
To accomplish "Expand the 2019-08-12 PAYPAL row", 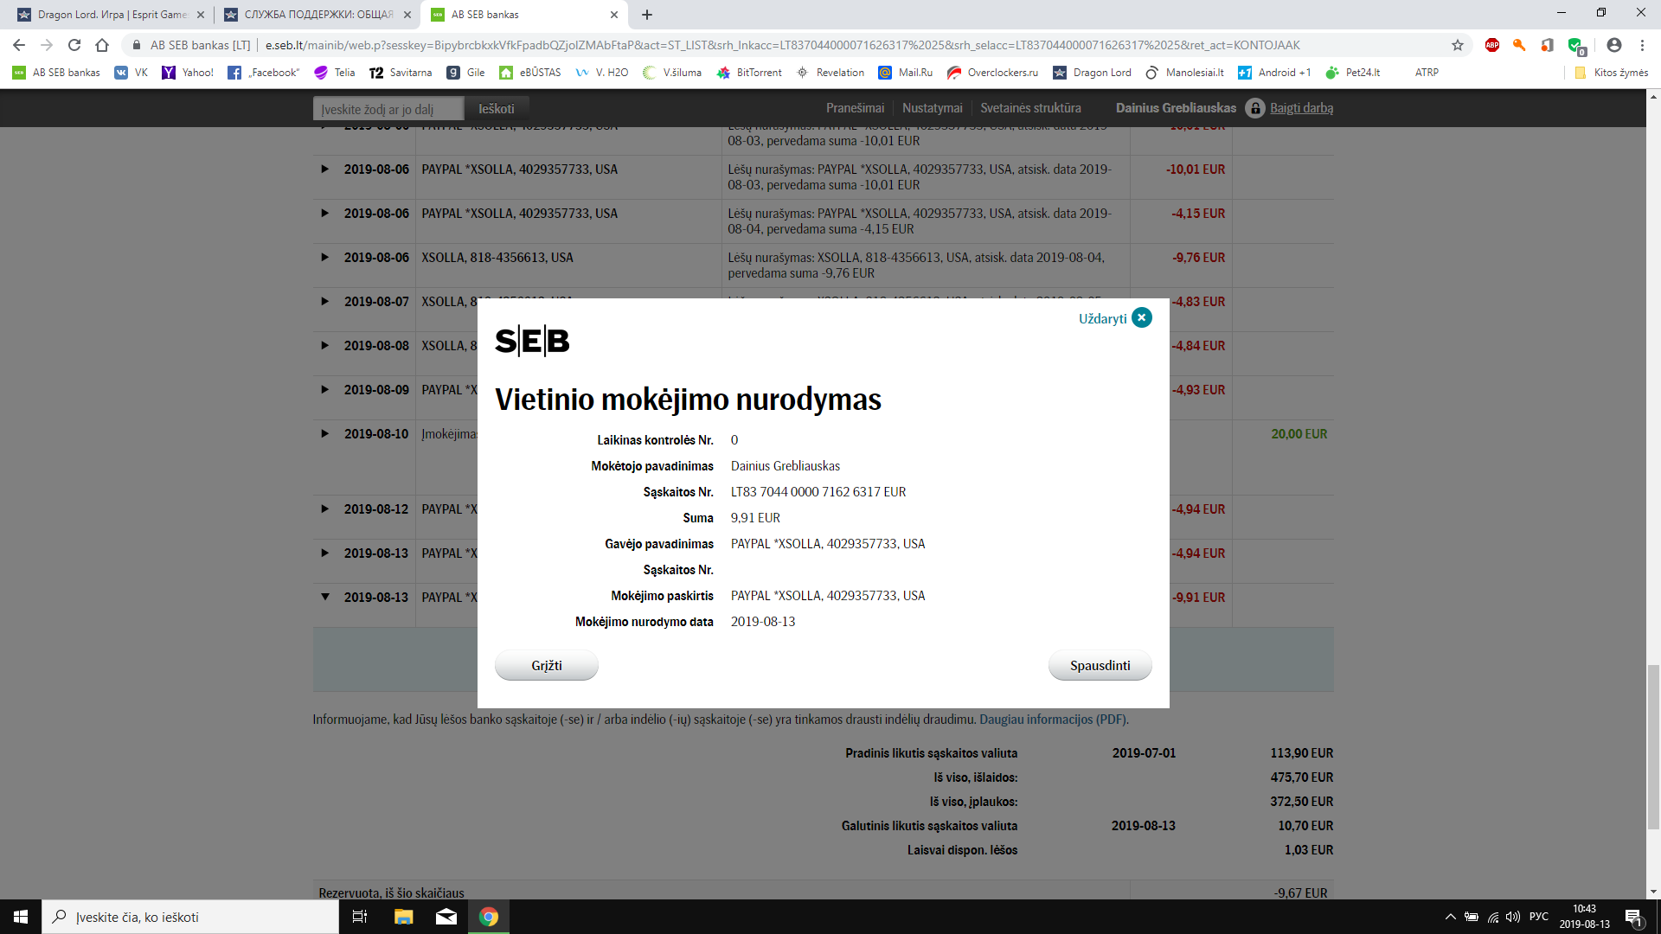I will (325, 509).
